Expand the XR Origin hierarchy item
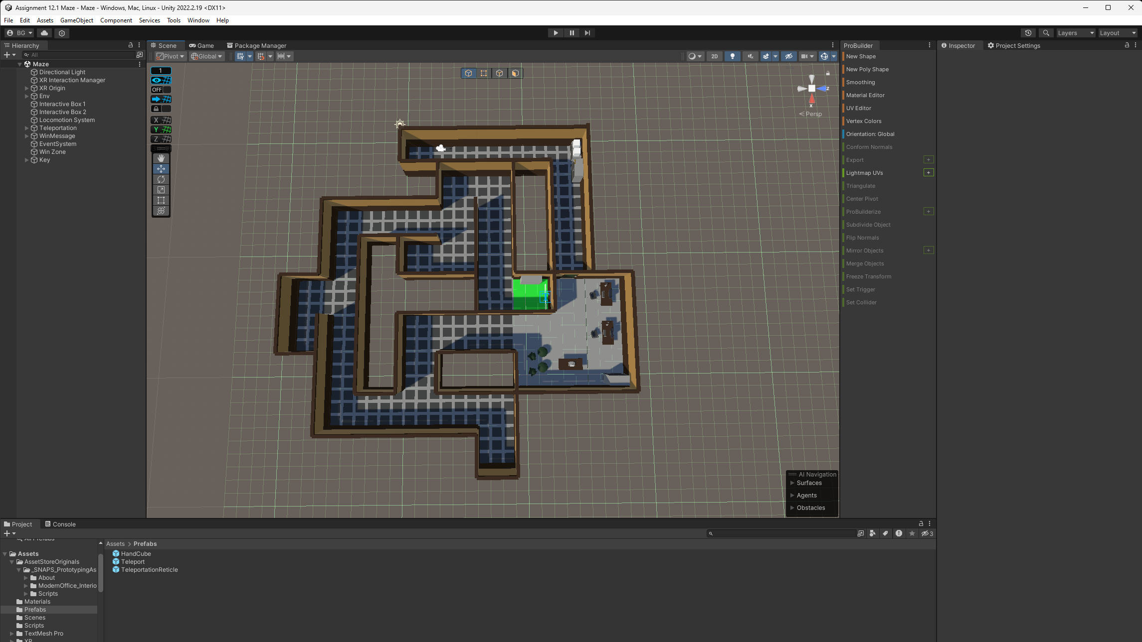Viewport: 1142px width, 642px height. tap(26, 88)
